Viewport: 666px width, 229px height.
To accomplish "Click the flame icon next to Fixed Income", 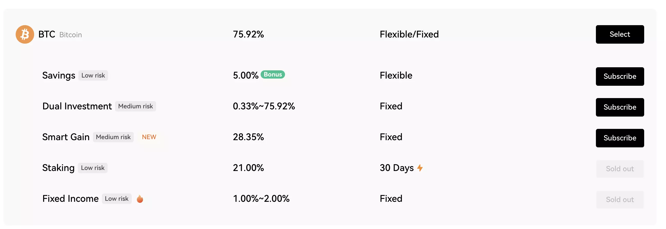I will coord(140,199).
